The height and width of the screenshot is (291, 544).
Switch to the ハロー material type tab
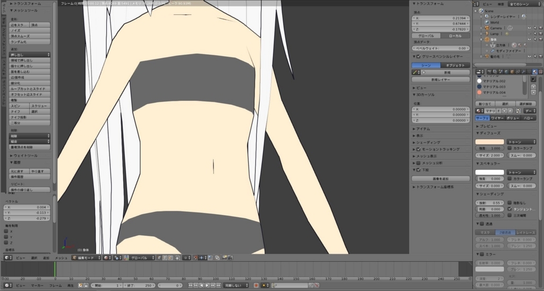529,118
